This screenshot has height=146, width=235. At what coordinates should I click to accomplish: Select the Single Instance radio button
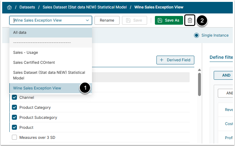197,35
